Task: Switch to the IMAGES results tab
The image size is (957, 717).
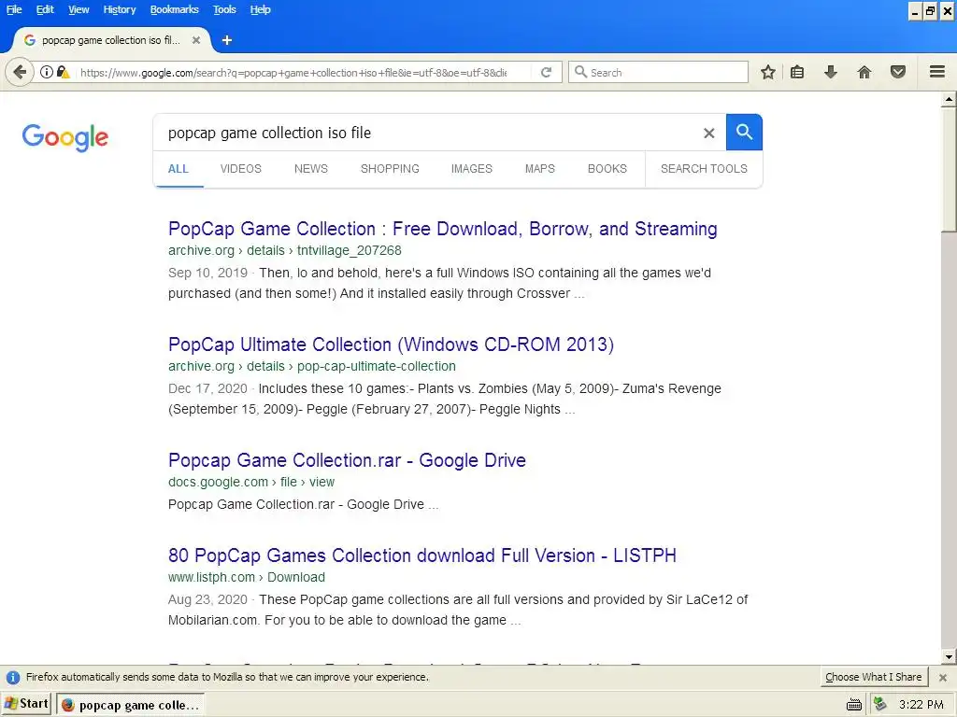Action: coord(471,169)
